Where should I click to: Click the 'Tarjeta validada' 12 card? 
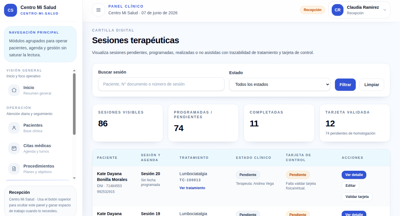355,123
